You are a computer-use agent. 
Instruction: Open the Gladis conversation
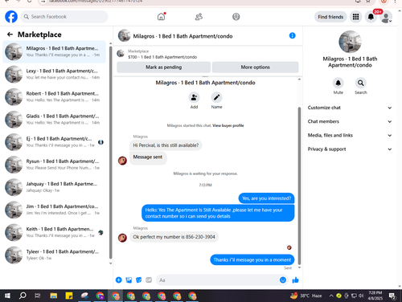tap(54, 120)
